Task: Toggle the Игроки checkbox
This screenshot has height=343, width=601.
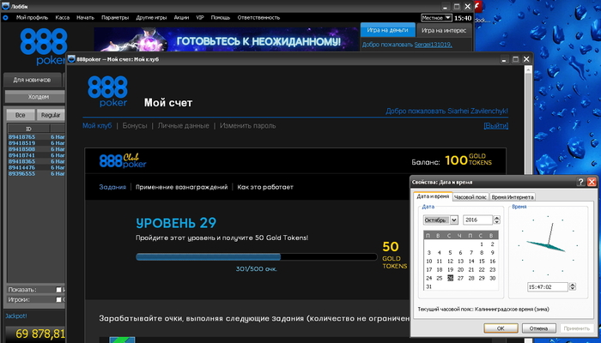Action: click(x=58, y=300)
